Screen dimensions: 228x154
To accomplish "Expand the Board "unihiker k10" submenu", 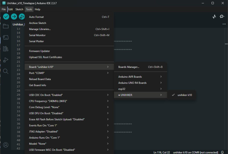I will point(69,67).
